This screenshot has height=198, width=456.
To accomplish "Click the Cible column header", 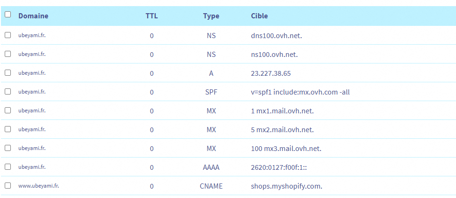I will pyautogui.click(x=259, y=16).
